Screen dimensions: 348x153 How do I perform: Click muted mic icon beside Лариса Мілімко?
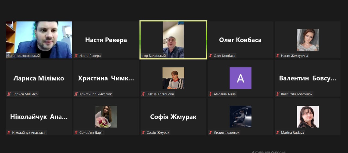tap(9, 94)
